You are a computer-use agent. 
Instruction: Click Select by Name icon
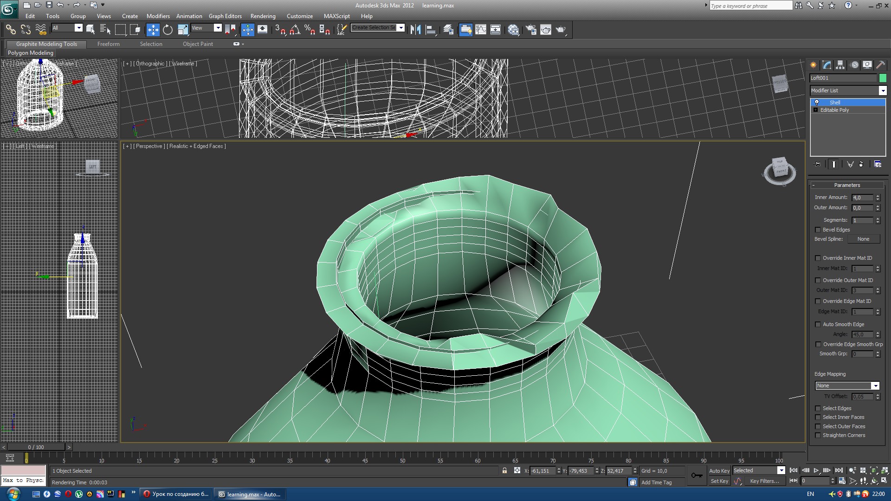[105, 30]
